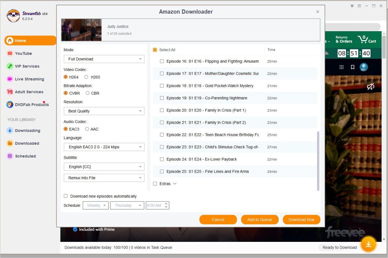This screenshot has height=258, width=388.
Task: Open the Mode dropdown
Action: click(x=104, y=59)
